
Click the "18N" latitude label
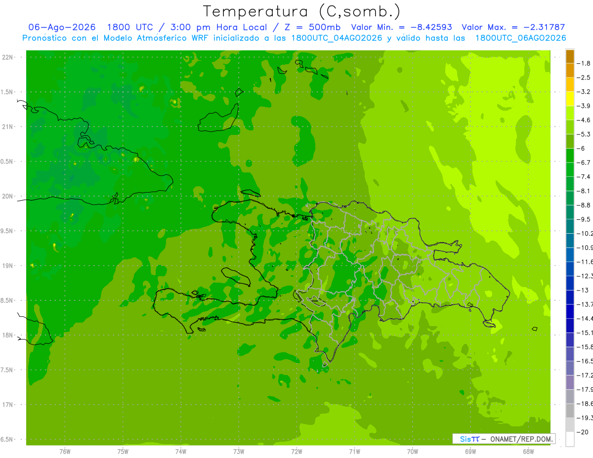[8, 335]
